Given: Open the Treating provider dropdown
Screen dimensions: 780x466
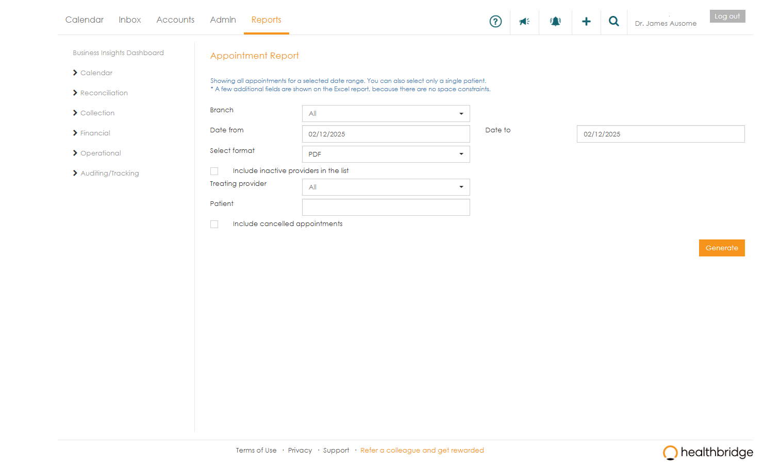Looking at the screenshot, I should point(386,187).
